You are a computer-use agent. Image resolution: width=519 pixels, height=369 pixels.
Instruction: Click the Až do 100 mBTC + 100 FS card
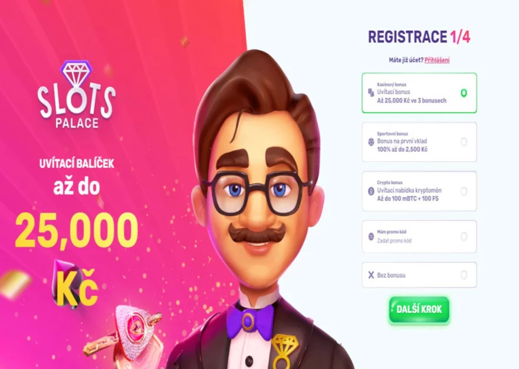pos(419,191)
